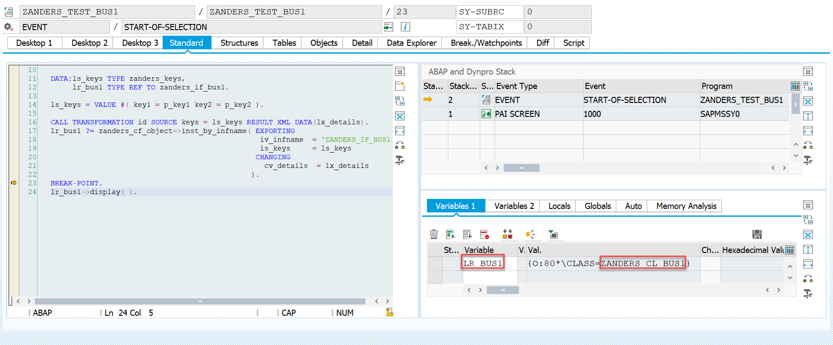Click the blue info icon near START-OF-SELECTION

(405, 27)
